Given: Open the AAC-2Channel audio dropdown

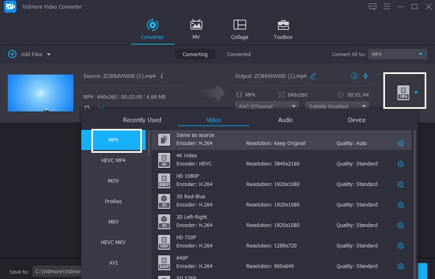Looking at the screenshot, I should 267,107.
